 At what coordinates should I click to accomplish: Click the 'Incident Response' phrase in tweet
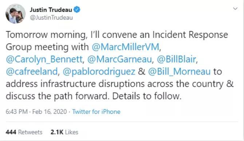point(190,35)
